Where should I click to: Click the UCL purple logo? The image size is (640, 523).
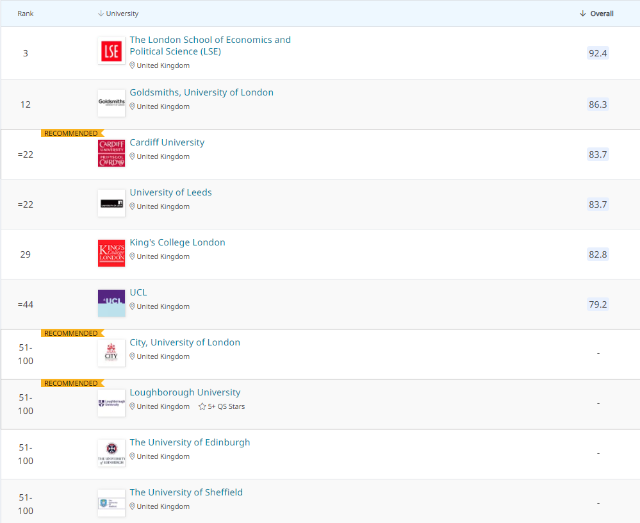111,303
